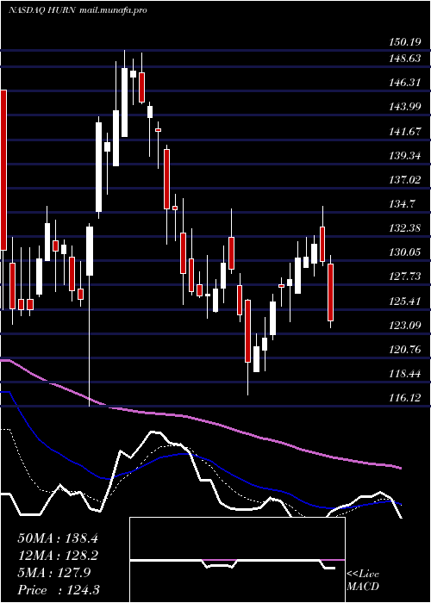Click the 139.34 price level label
Viewport: 431px width, 603px height.
pyautogui.click(x=405, y=155)
